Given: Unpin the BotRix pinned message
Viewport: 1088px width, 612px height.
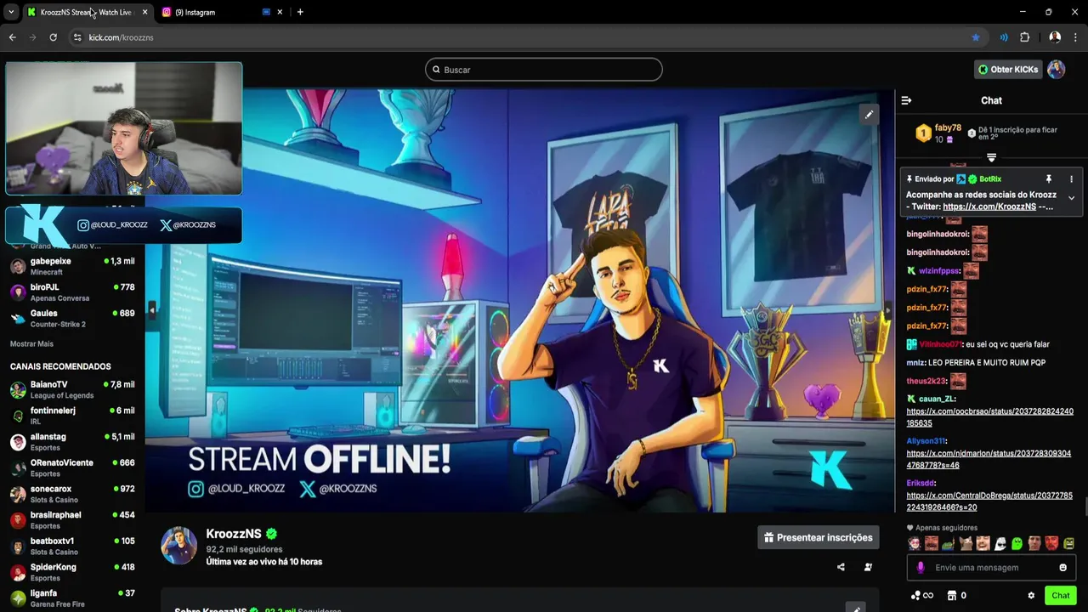Looking at the screenshot, I should tap(1049, 179).
